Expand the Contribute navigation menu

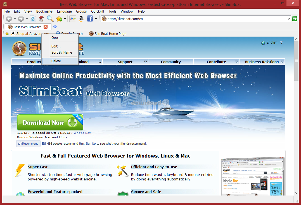click(x=236, y=62)
